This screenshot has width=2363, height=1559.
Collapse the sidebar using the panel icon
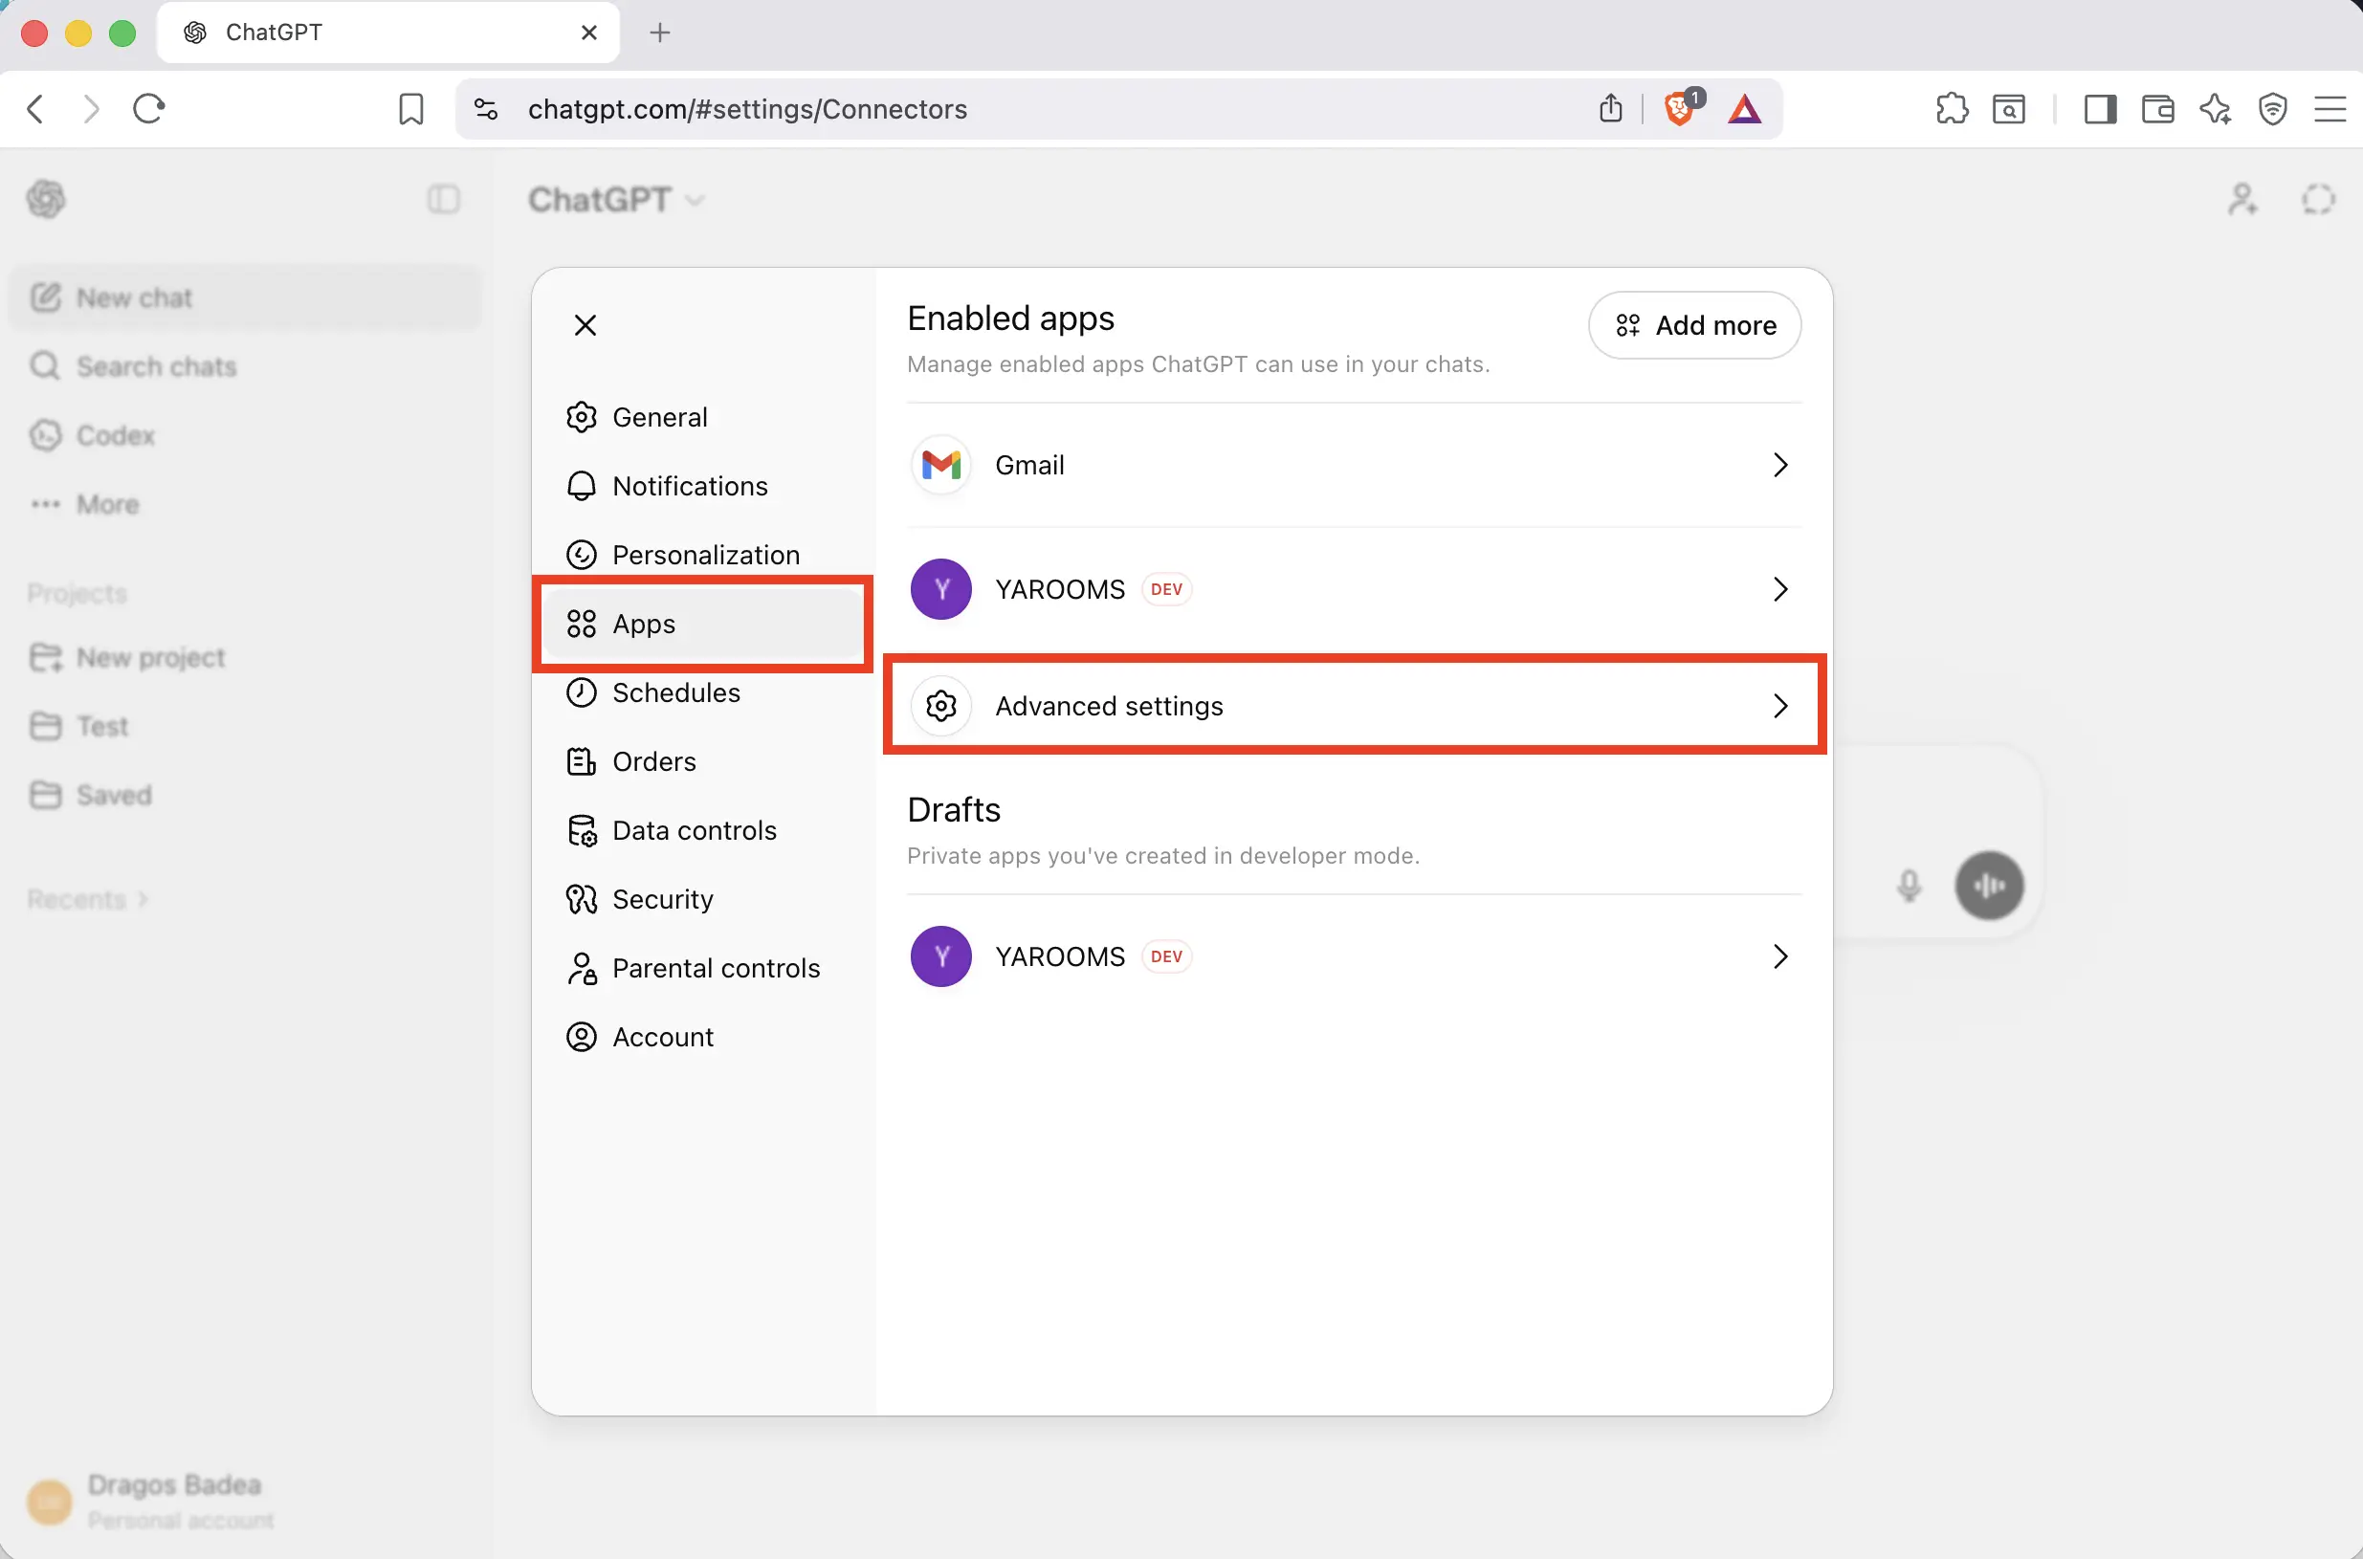point(444,199)
